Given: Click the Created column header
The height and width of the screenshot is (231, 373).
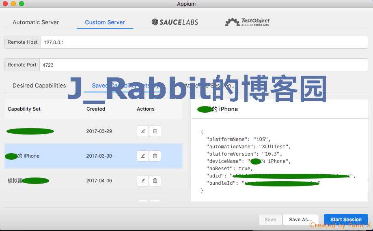Looking at the screenshot, I should [x=96, y=109].
